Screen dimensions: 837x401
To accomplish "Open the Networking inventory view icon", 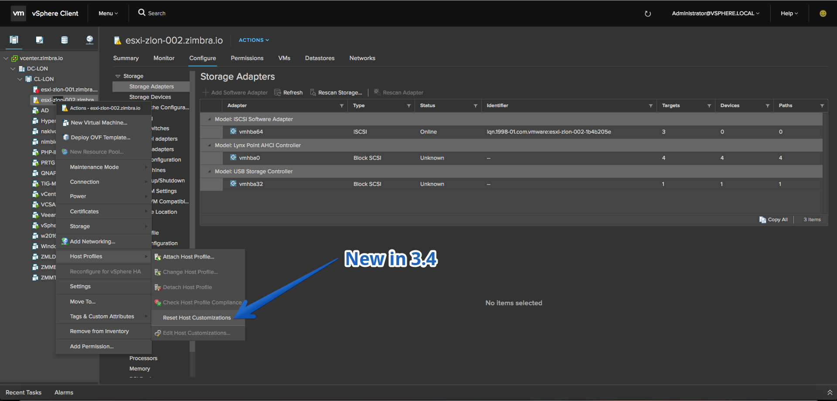I will pos(89,40).
